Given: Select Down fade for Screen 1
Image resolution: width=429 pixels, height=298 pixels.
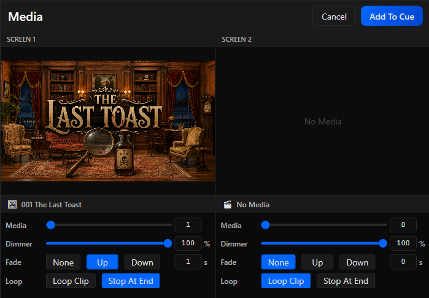Looking at the screenshot, I should click(x=142, y=262).
